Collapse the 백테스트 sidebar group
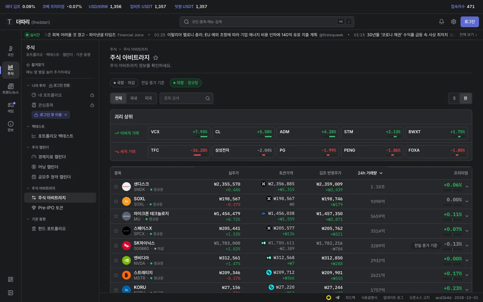Screen dimensions: 483x302 [28, 127]
